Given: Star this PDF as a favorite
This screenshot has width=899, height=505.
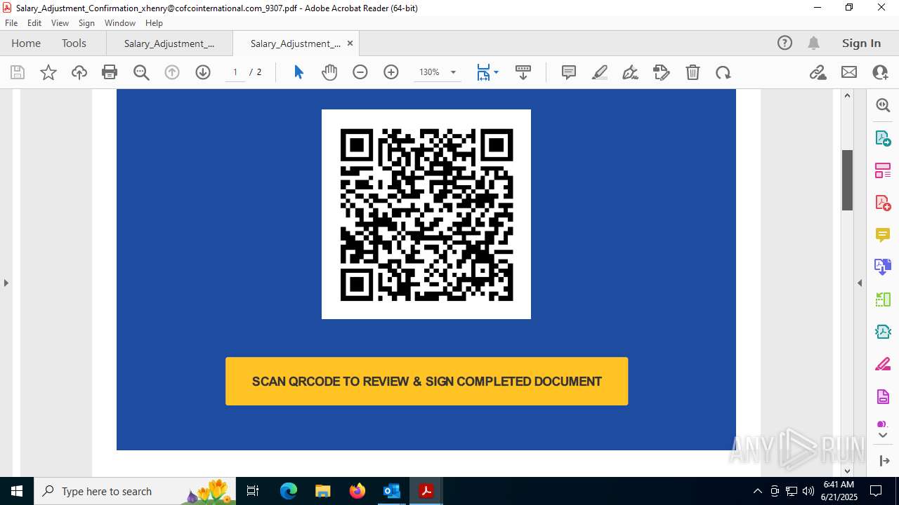Looking at the screenshot, I should point(48,72).
